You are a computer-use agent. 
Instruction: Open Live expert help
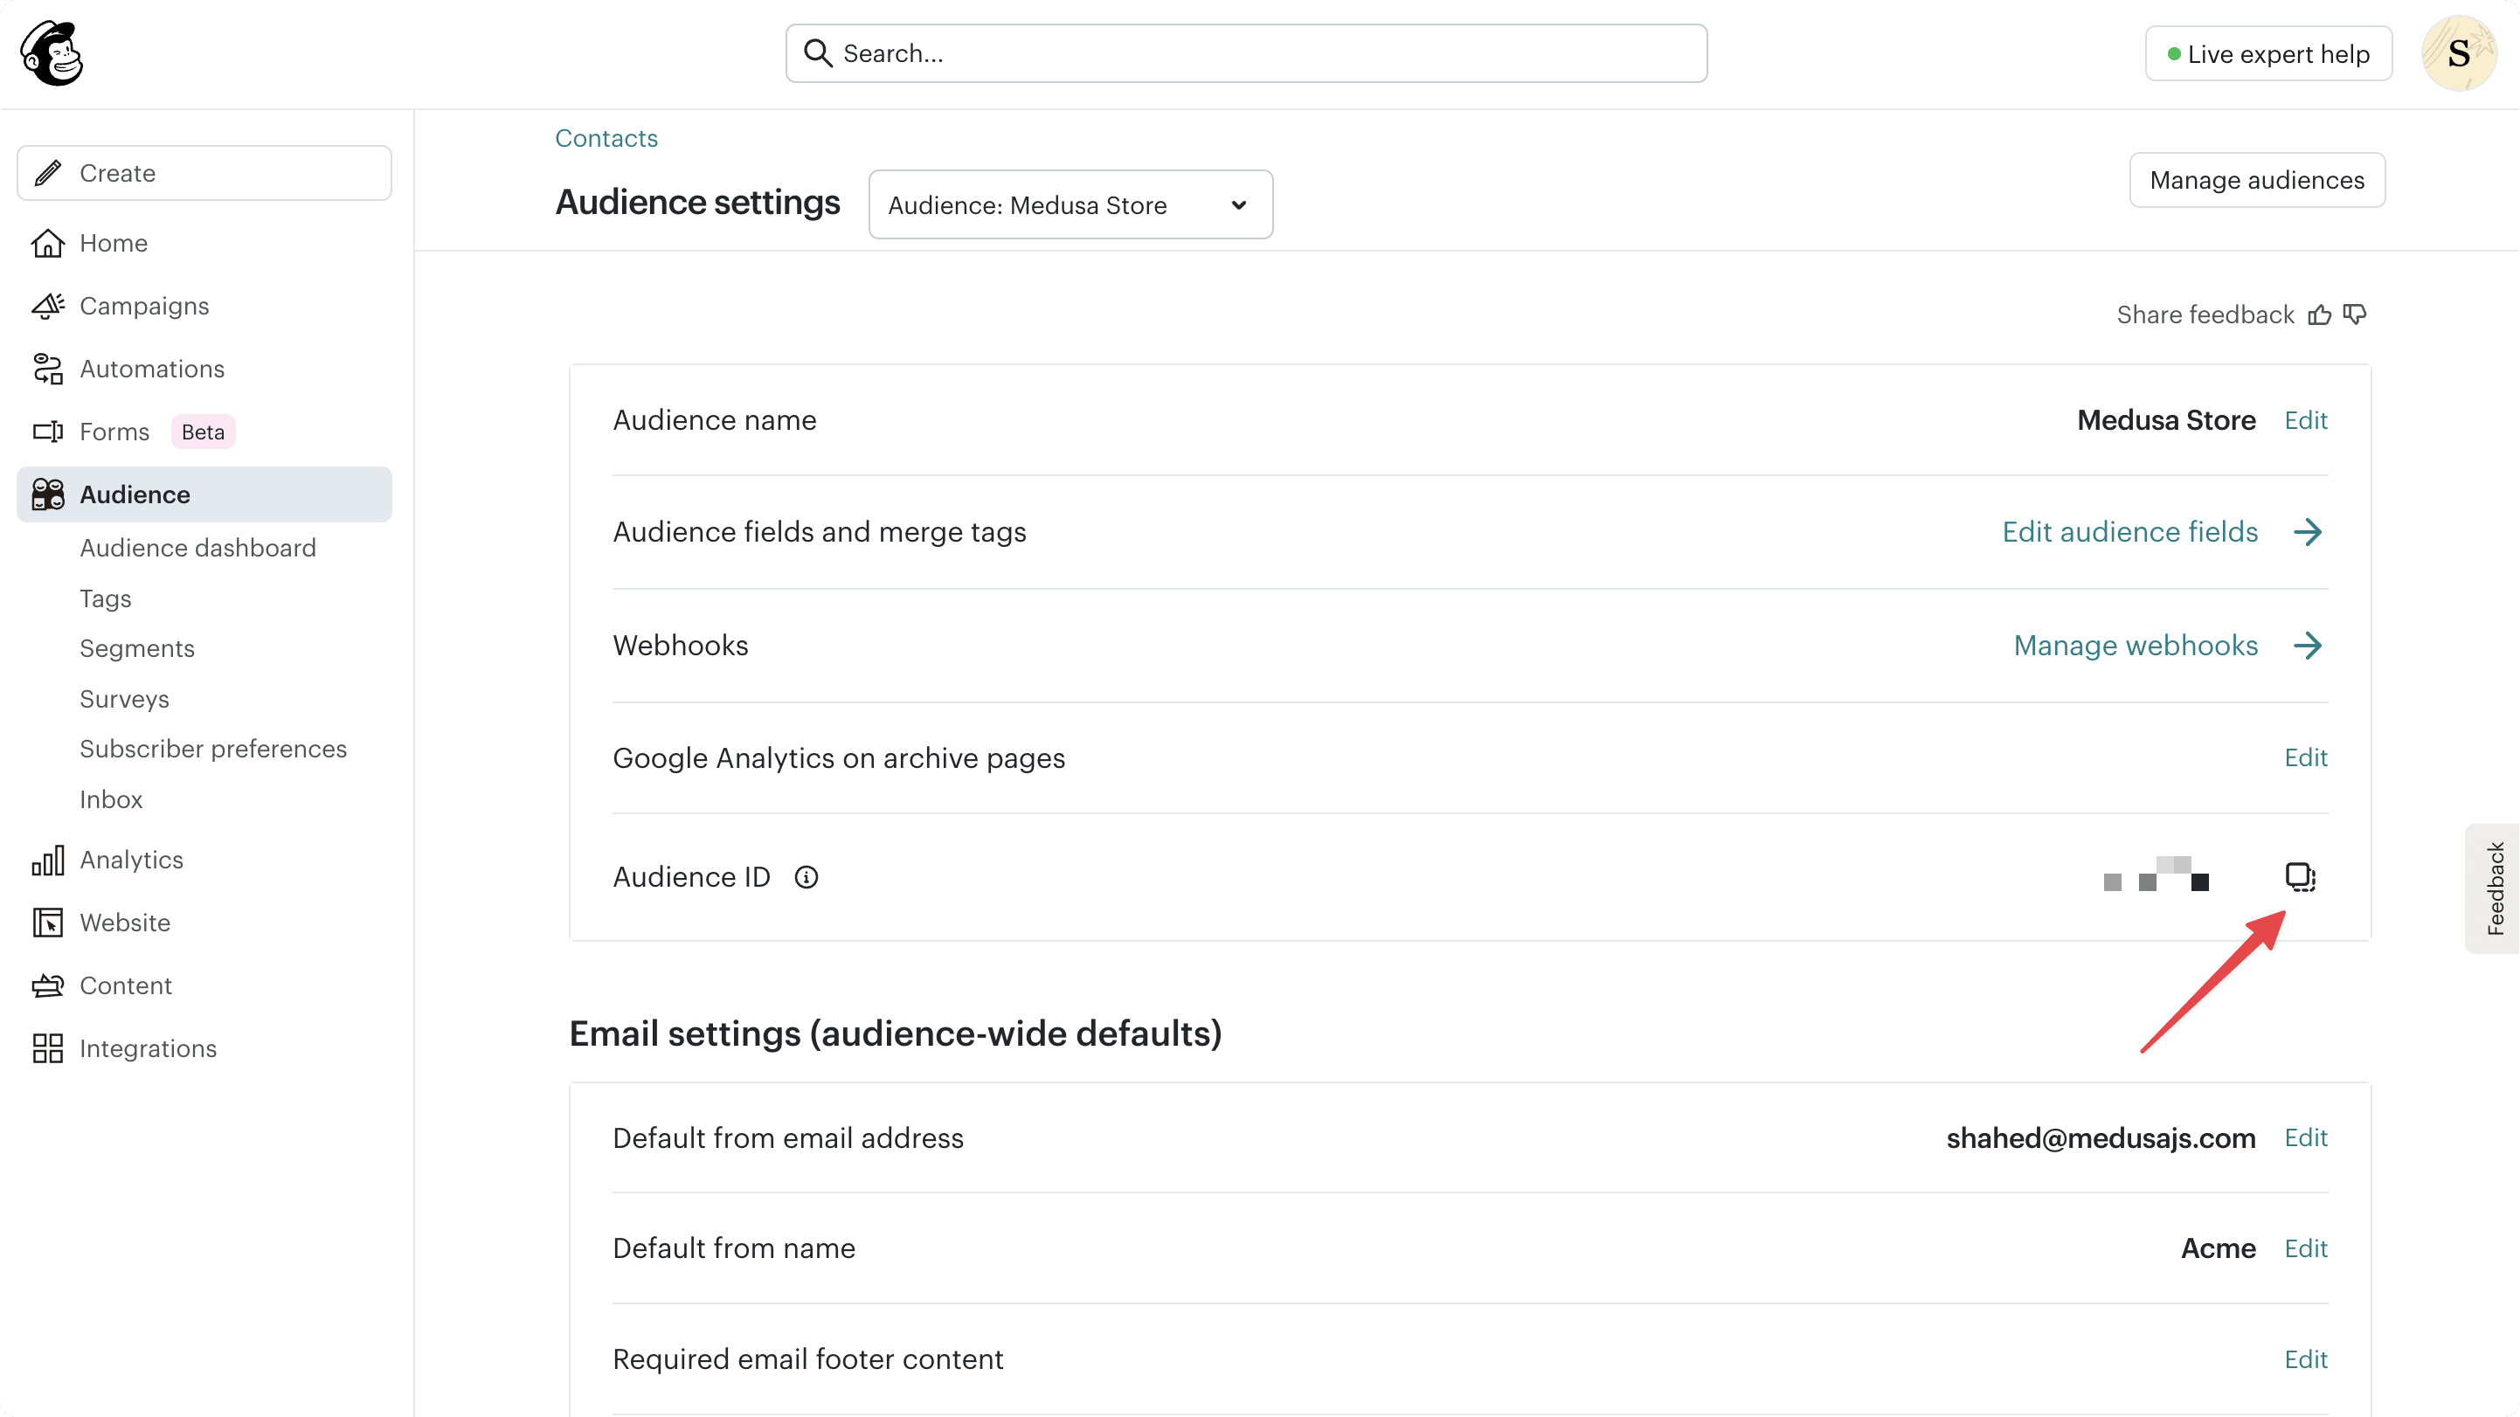tap(2267, 52)
